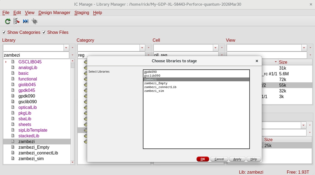
Task: Expand the GSCLIB045 library tree node
Action: (x=6, y=62)
